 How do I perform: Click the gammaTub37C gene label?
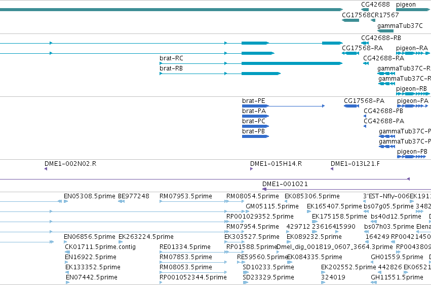400,25
